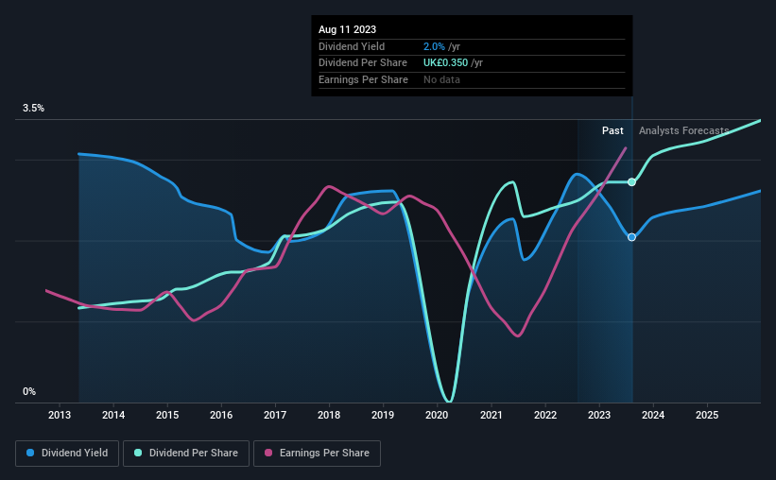Viewport: 776px width, 480px height.
Task: Toggle the Earnings Per Share legend button
Action: click(x=318, y=454)
